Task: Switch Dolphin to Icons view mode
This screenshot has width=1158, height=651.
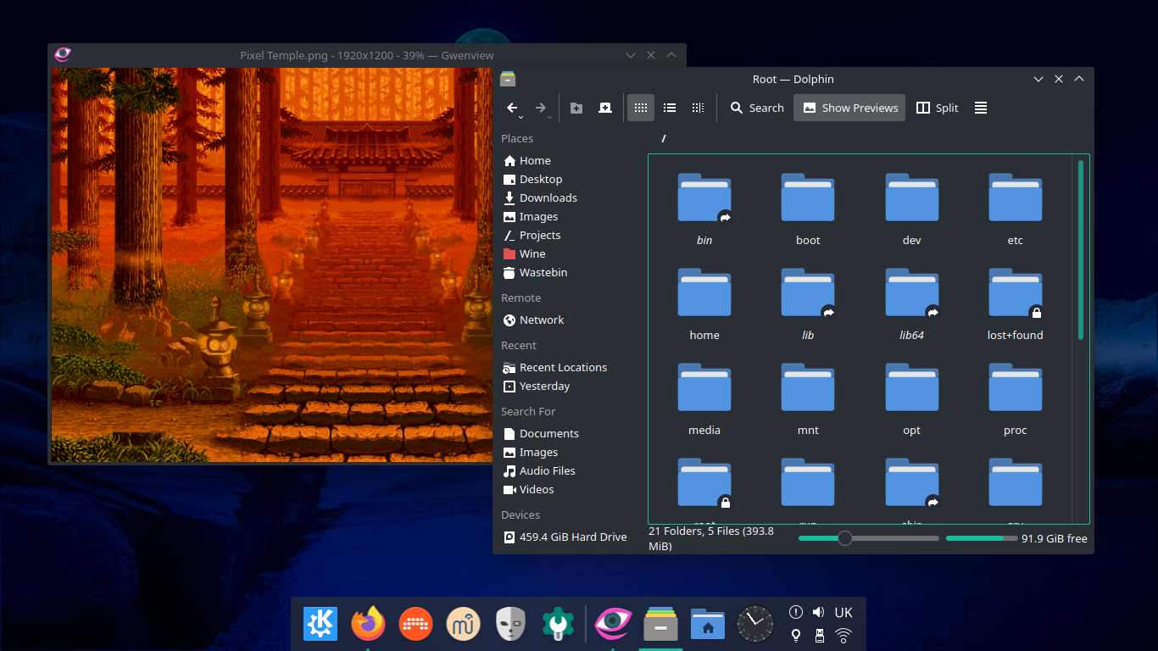Action: 641,108
